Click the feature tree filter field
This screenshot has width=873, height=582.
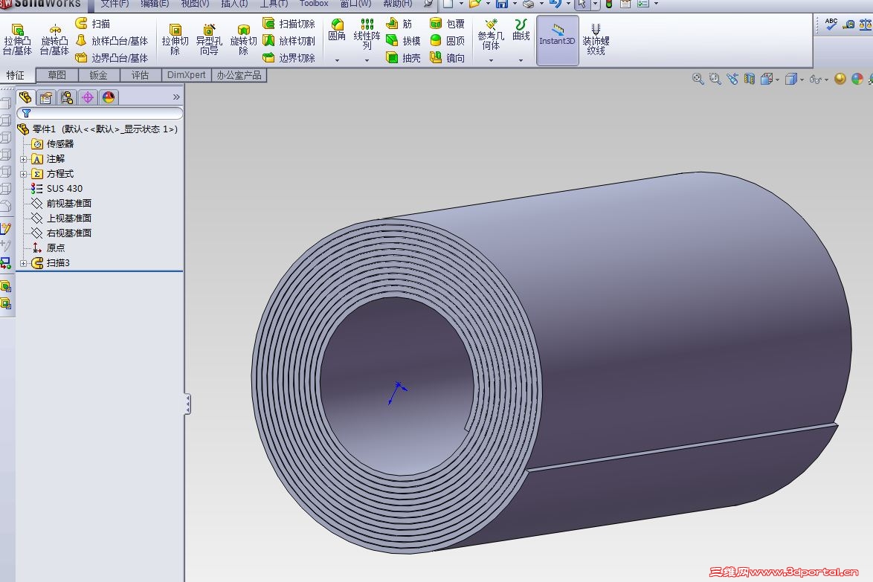(x=100, y=113)
